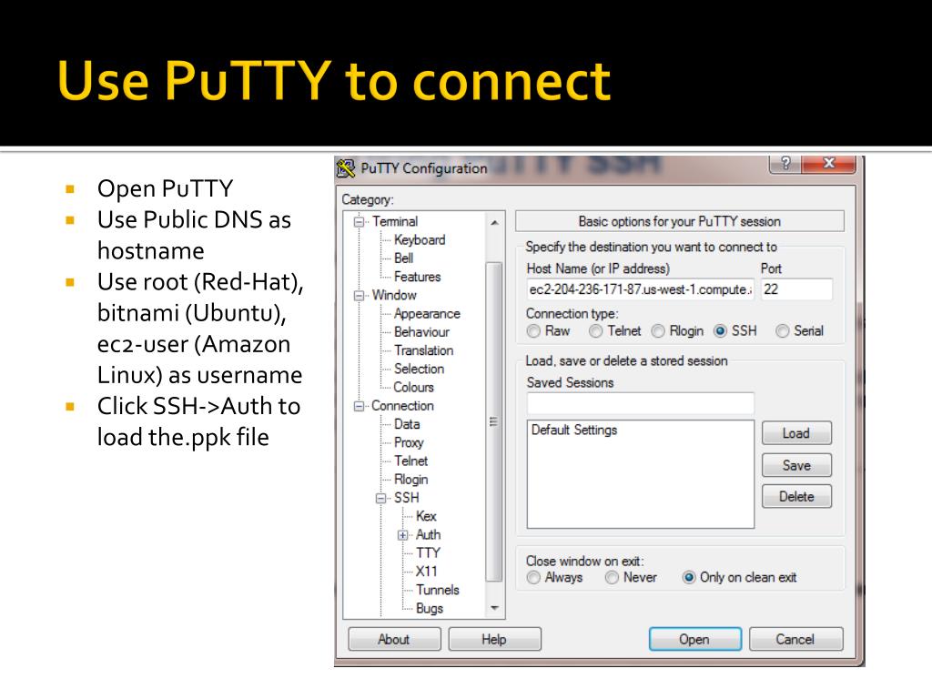Select Bugs under SSH

(430, 609)
